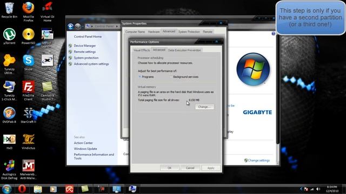Launch Skype from the desktop
This screenshot has height=194, width=346.
(28, 63)
